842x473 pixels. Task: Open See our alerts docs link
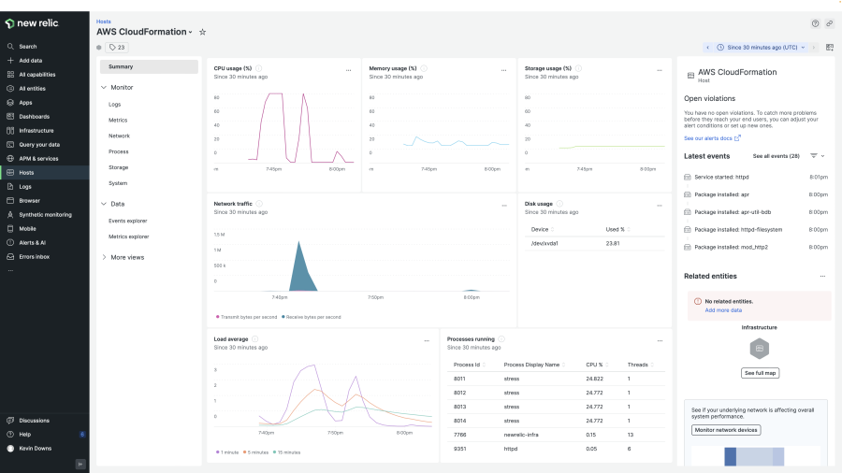pos(712,138)
